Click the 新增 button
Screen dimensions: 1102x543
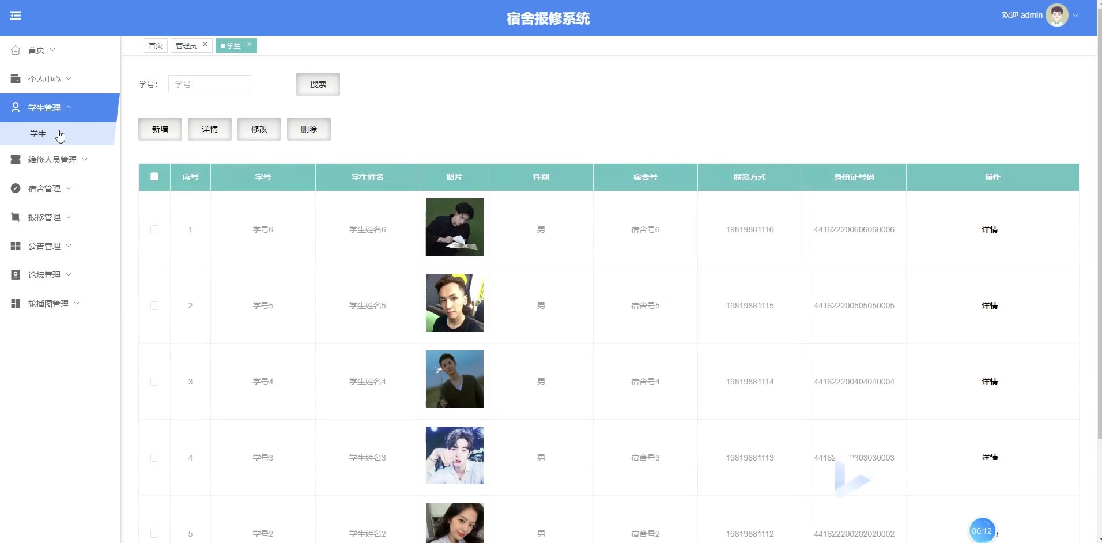pos(160,129)
